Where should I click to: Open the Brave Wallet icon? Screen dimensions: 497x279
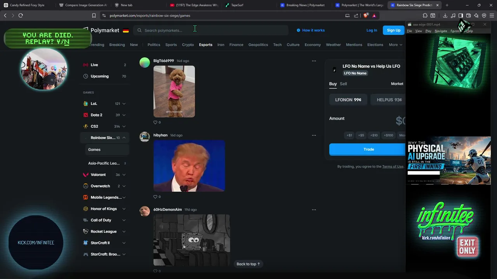tap(468, 15)
